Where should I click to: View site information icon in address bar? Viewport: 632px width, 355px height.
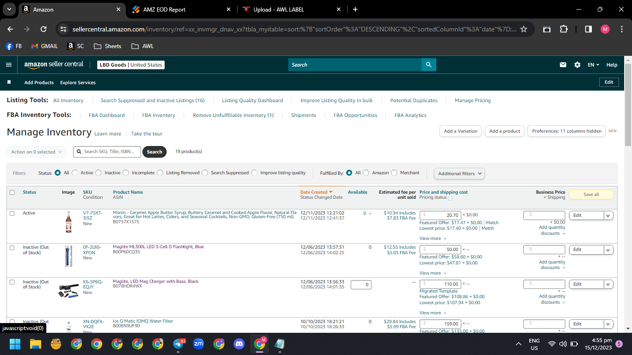click(64, 29)
